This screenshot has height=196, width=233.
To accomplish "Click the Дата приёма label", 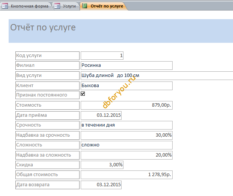I will tap(47, 115).
